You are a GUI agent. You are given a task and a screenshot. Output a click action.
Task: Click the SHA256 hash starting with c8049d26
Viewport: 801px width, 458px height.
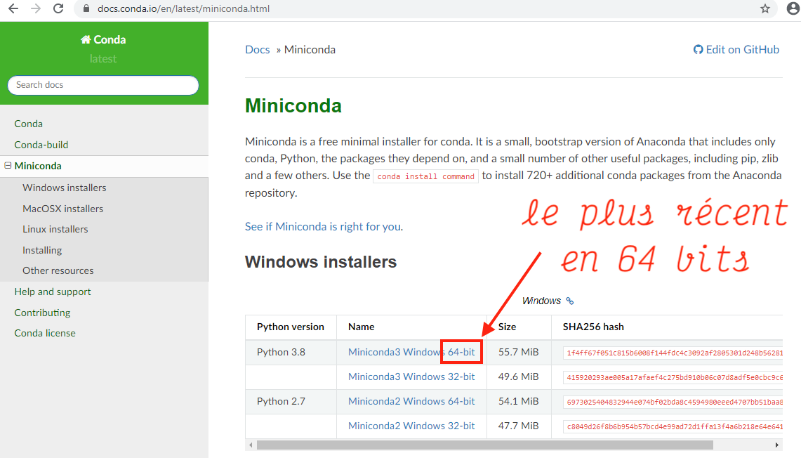tap(673, 426)
